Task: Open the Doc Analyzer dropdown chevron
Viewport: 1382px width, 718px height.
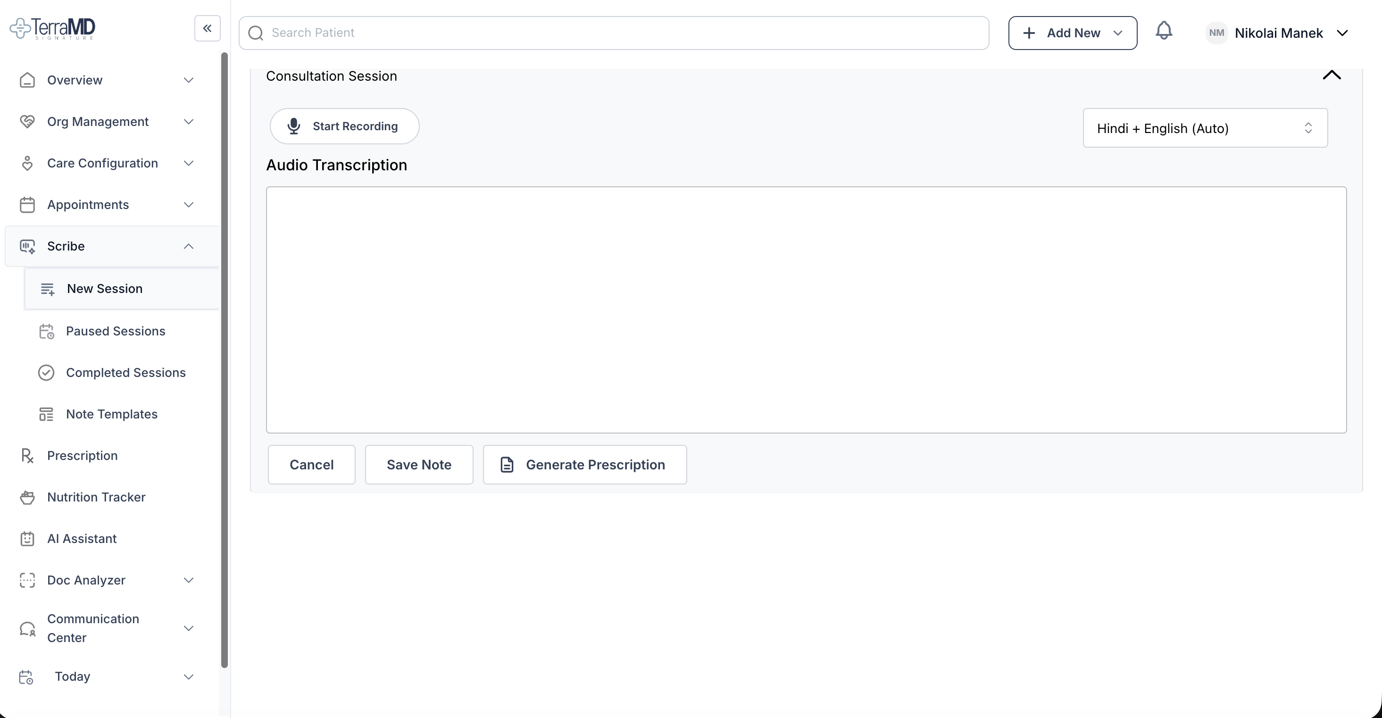Action: pos(188,580)
